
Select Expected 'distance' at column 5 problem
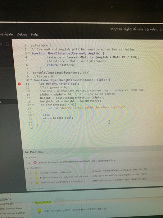[x=65, y=177]
